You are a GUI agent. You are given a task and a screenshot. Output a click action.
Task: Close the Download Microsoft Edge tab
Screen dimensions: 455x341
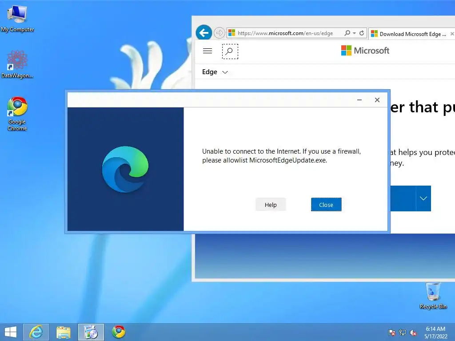(452, 34)
